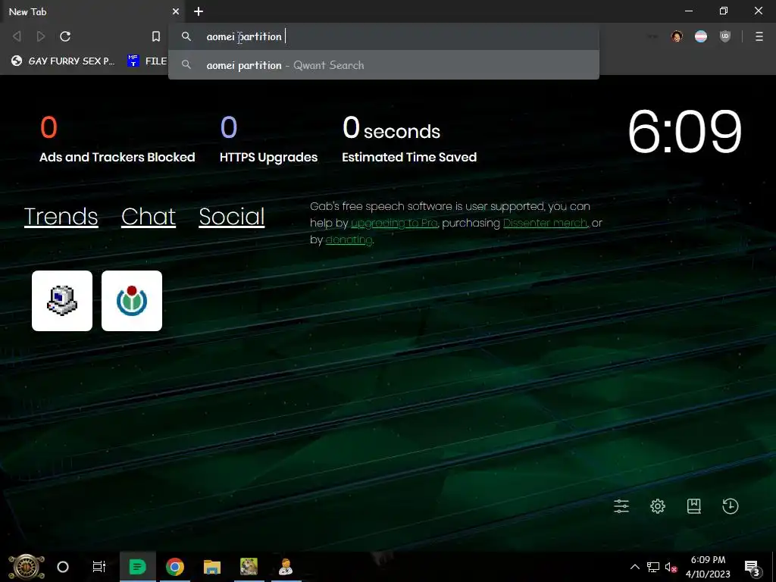Open the Trends link
Screen dimensions: 776x582
(61, 217)
